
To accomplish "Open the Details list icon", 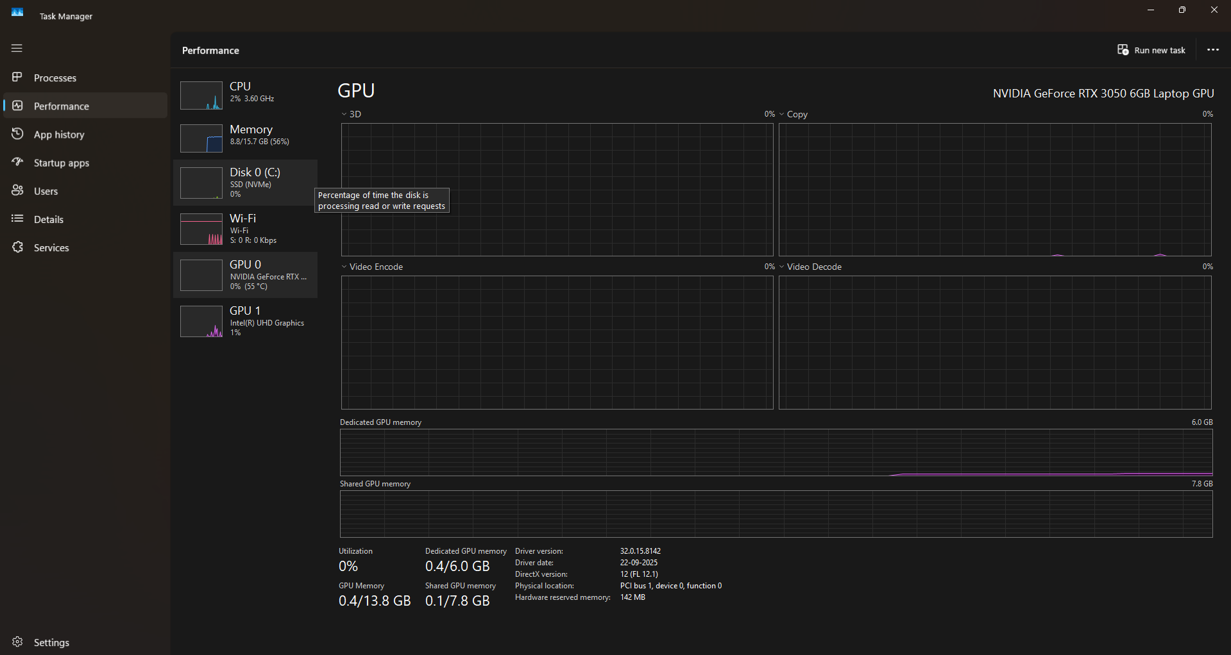I will coord(17,219).
